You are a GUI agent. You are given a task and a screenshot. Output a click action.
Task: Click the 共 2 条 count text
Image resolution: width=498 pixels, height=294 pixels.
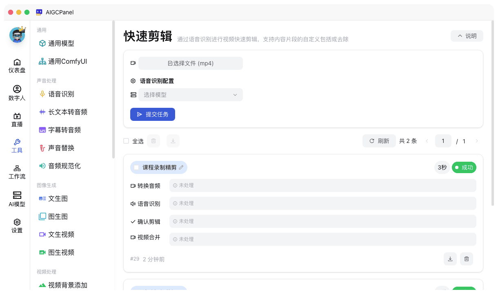408,141
